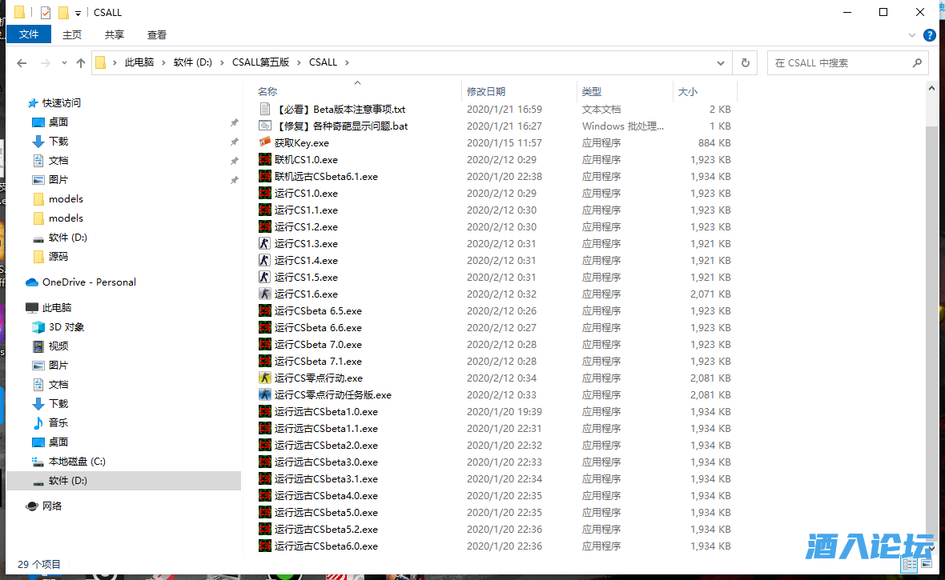Viewport: 945px width, 580px height.
Task: Switch to large icons view via status bar icon
Action: [926, 565]
